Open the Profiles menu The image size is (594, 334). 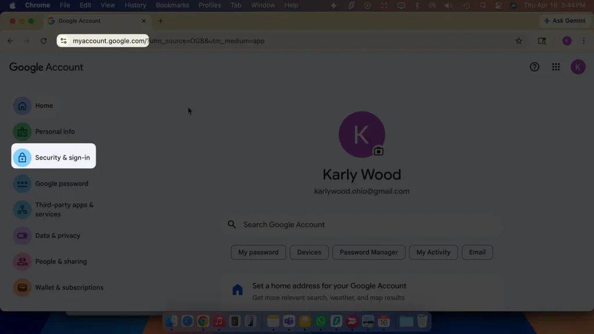[x=209, y=5]
